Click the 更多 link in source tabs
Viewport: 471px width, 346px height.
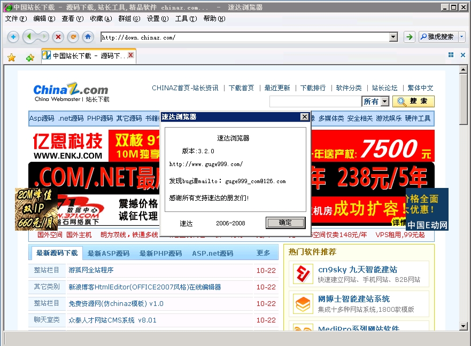point(264,253)
